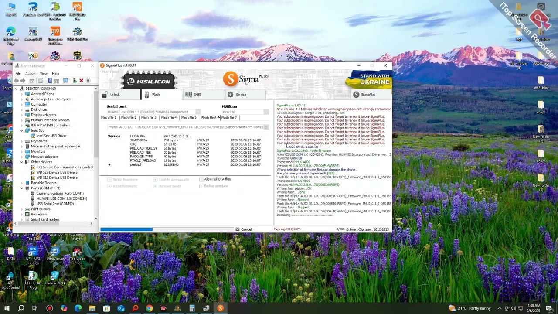Screen dimensions: 558x314
Task: Open UFI Android ToolBox desktop shortcut
Action: click(55, 11)
